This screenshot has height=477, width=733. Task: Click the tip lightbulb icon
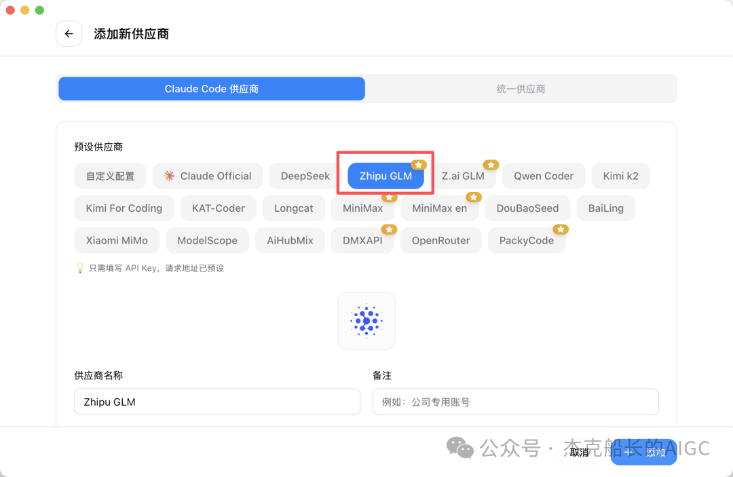pyautogui.click(x=80, y=268)
